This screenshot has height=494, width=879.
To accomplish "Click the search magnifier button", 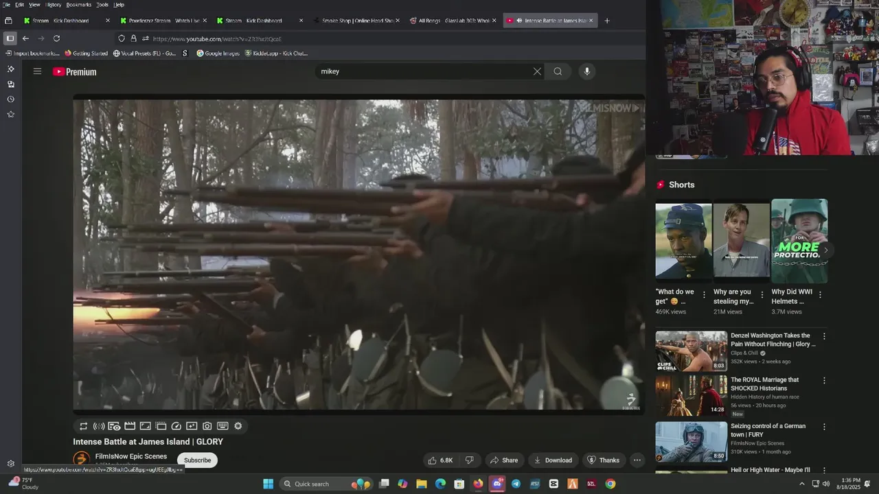I will tap(558, 71).
